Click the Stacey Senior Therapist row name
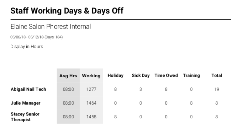Viewport: 231px width, 124px height. (25, 117)
